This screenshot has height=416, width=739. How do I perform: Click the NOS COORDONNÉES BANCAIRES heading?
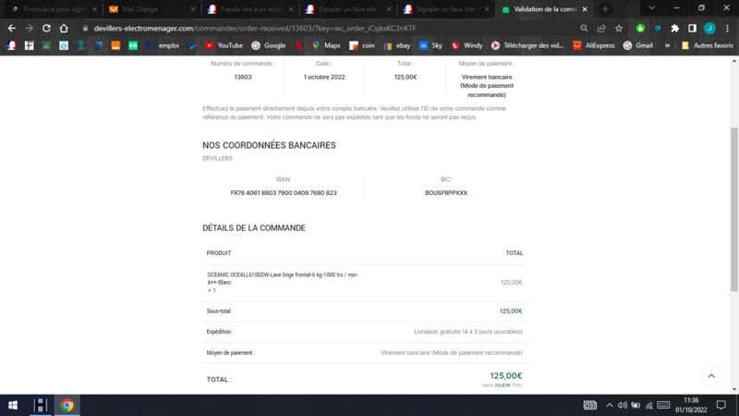tap(269, 145)
